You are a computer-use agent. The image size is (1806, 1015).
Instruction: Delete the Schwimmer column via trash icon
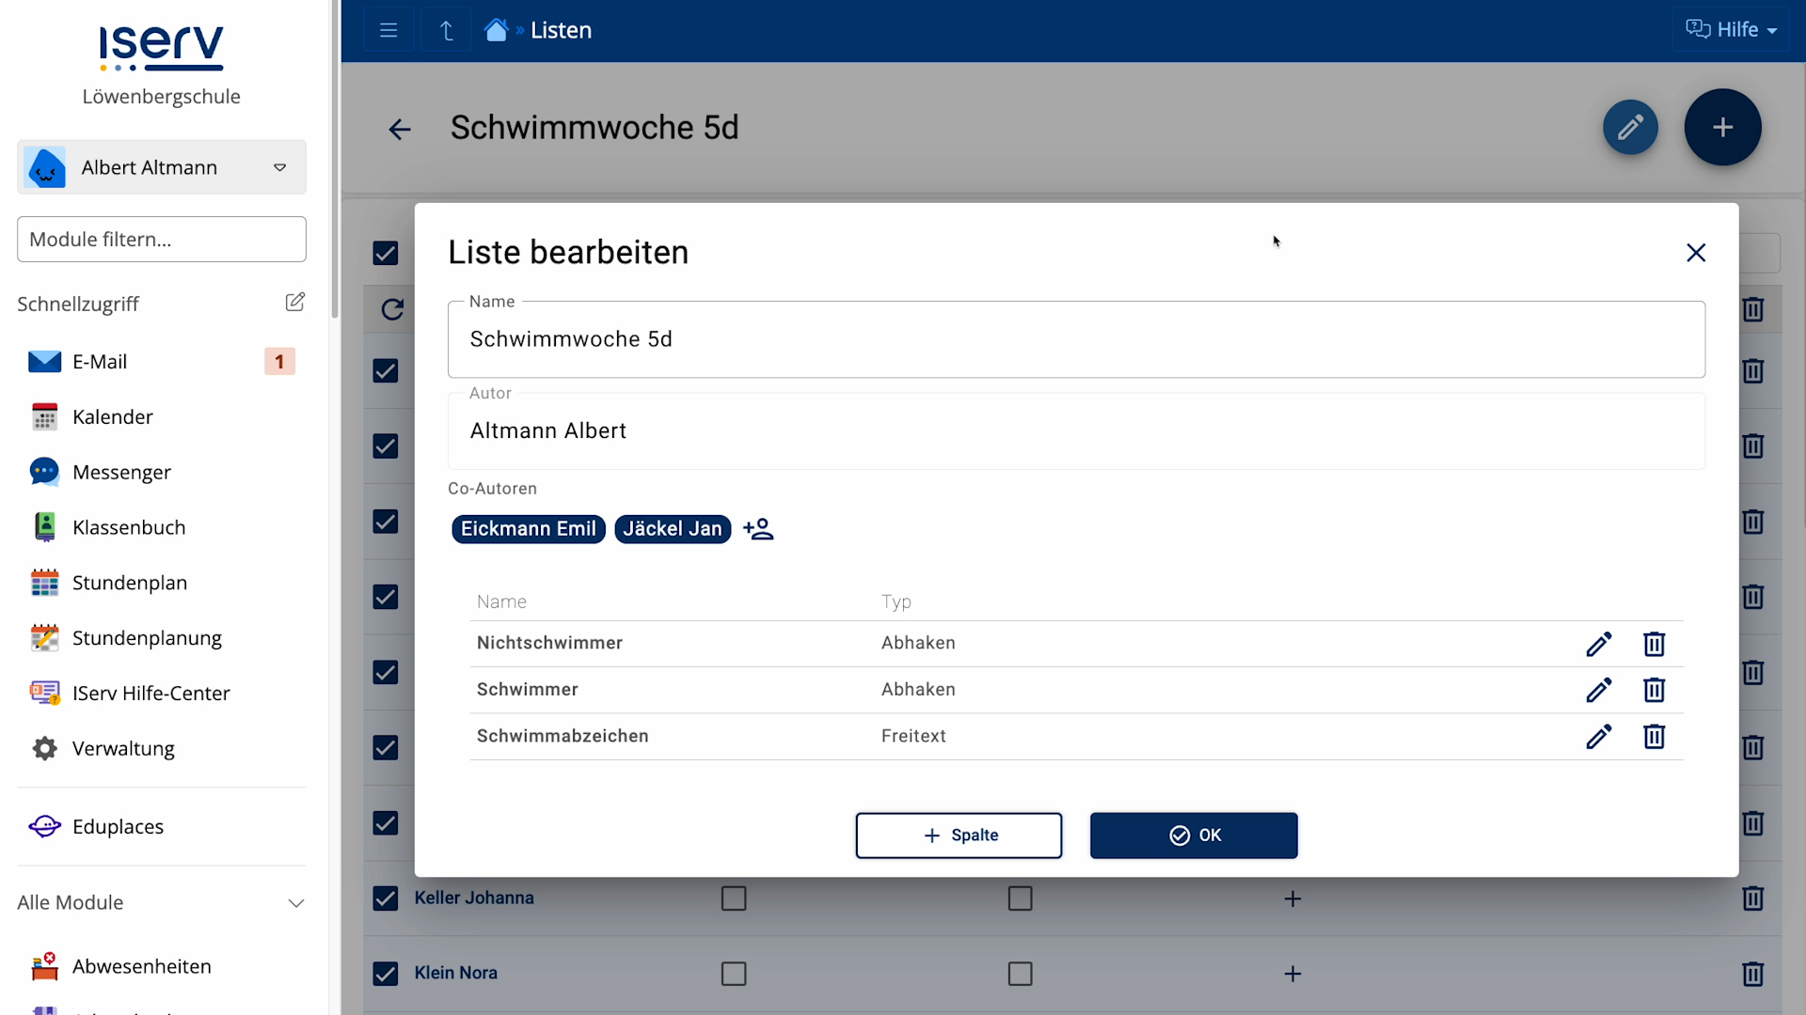click(1654, 690)
